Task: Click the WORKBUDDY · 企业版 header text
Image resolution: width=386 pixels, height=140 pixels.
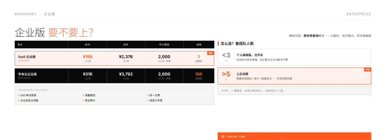Action: click(x=35, y=14)
